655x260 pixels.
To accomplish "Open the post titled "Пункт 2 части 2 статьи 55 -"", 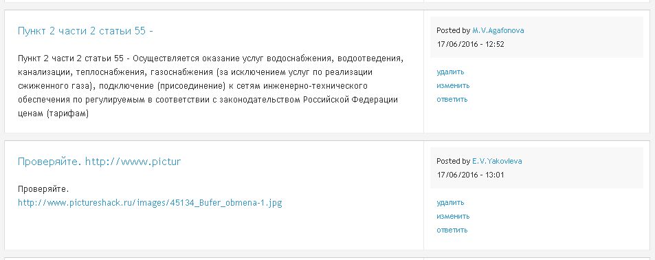I will (85, 31).
